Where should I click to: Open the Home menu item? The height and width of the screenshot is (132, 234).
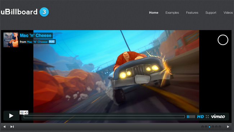pos(154,13)
